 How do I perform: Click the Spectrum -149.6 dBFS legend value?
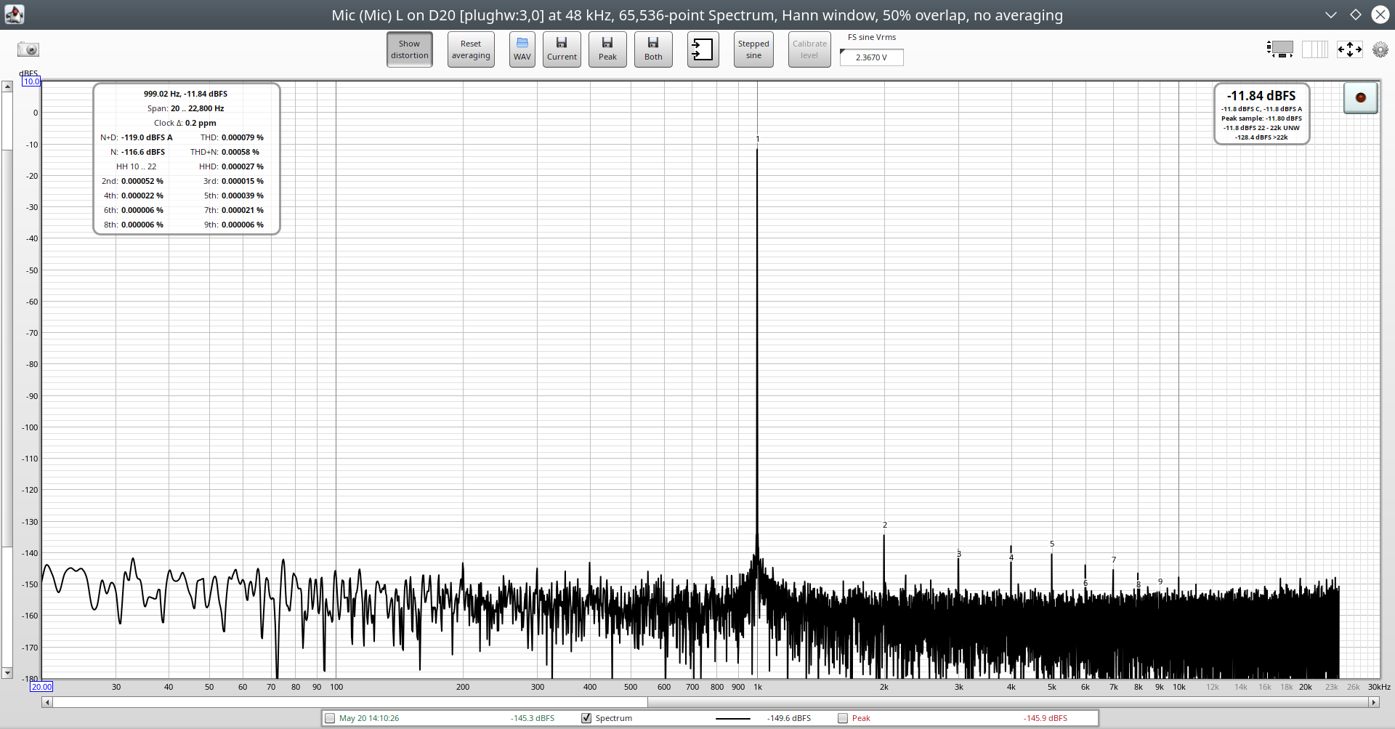tap(789, 718)
